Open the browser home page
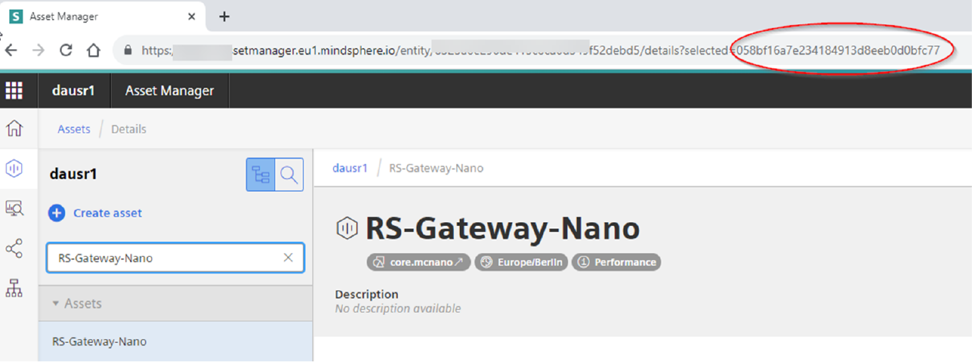Viewport: 972px width, 362px height. pyautogui.click(x=93, y=51)
